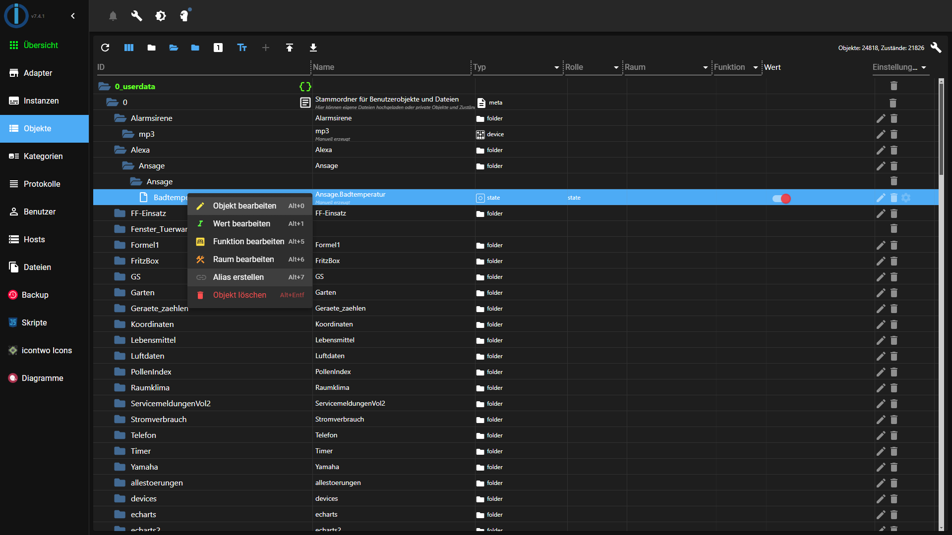Collapse sidebar with the chevron arrow
This screenshot has height=535, width=952.
(x=73, y=16)
